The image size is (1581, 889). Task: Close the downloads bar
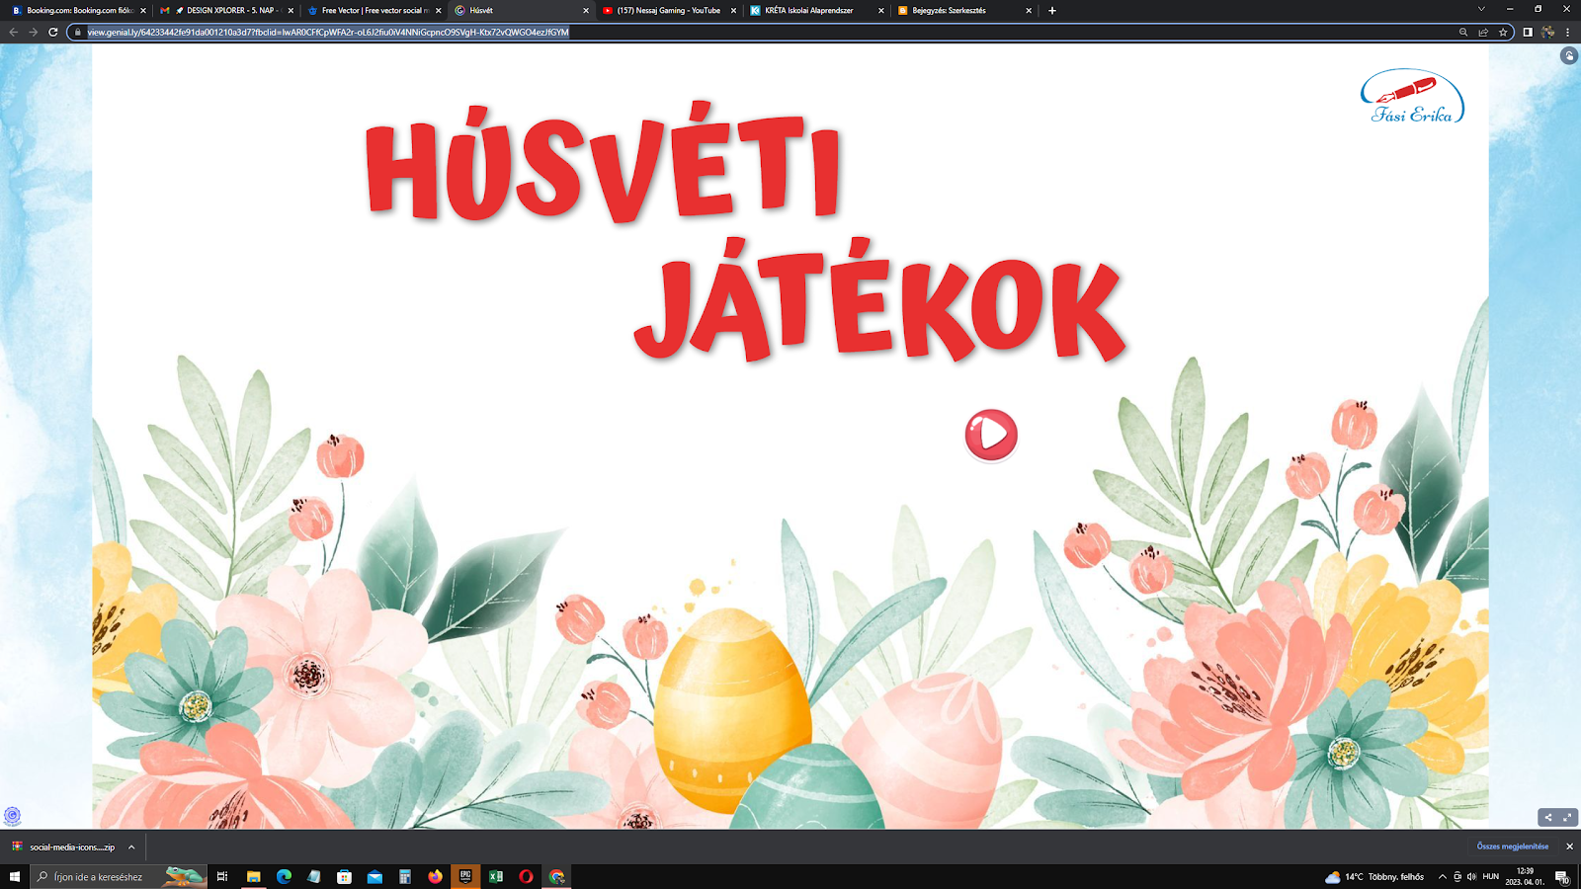pos(1569,847)
